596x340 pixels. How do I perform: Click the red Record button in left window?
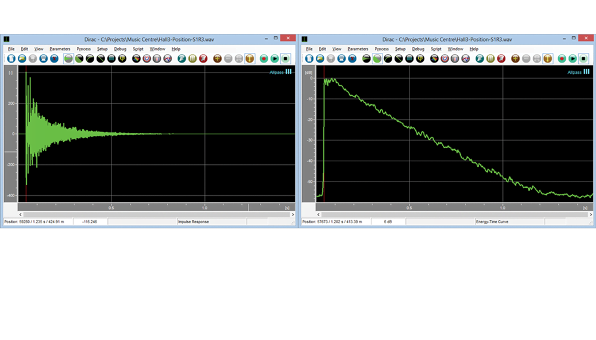[x=264, y=59]
